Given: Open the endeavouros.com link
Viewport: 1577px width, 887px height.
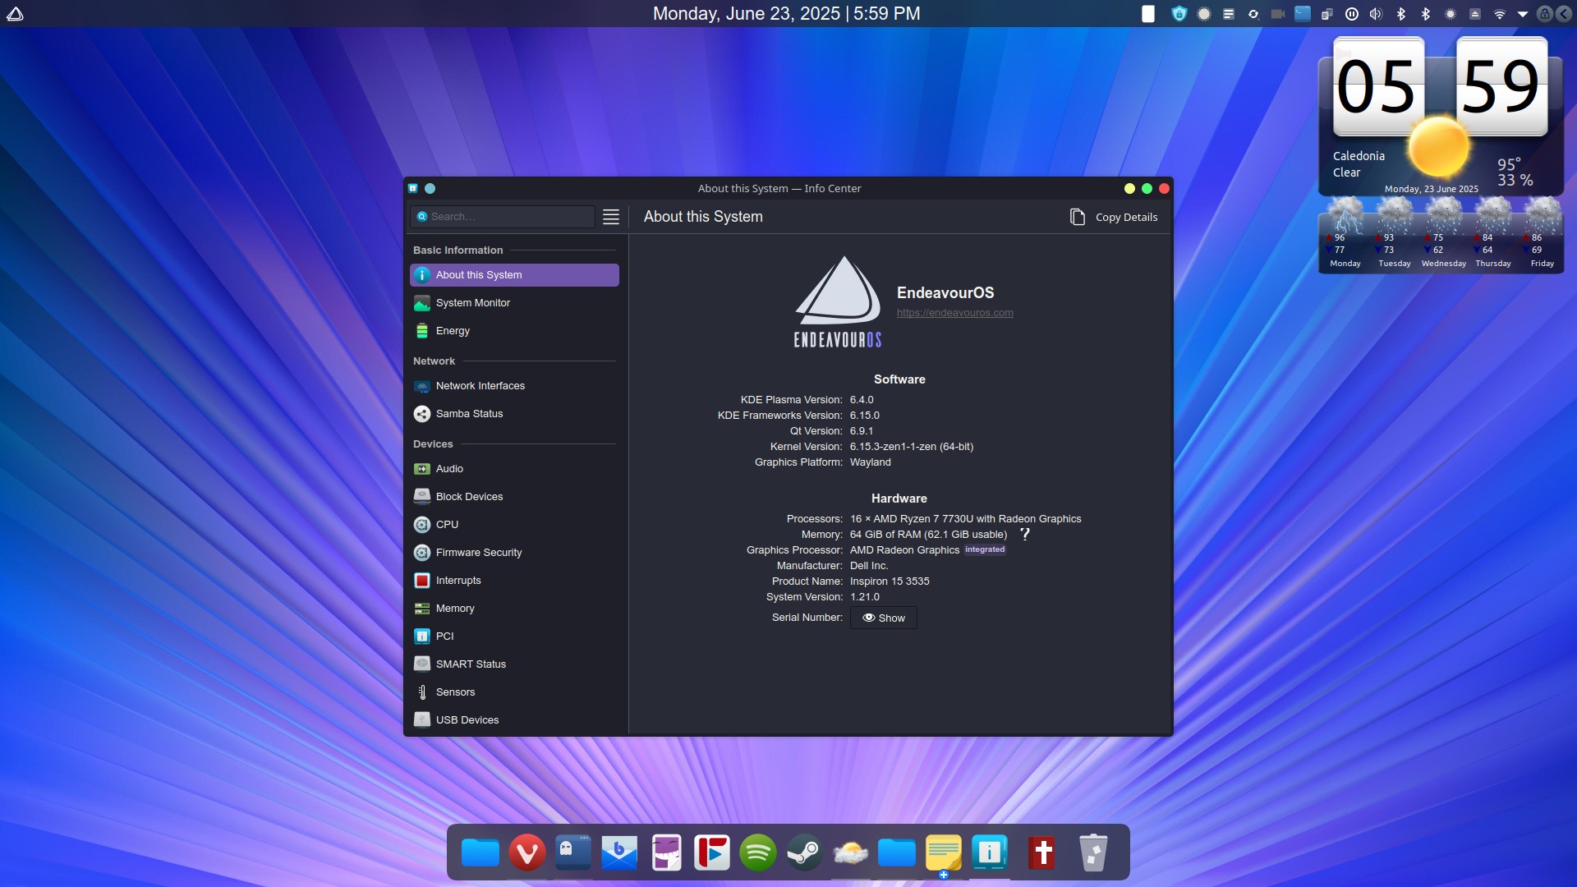Looking at the screenshot, I should 954,313.
